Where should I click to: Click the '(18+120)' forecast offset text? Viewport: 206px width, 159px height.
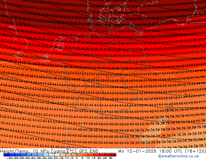(x=195, y=151)
